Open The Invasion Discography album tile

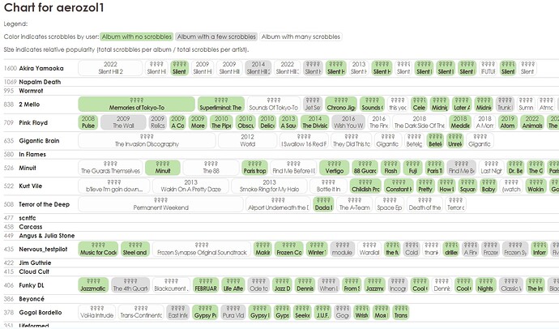pos(147,140)
